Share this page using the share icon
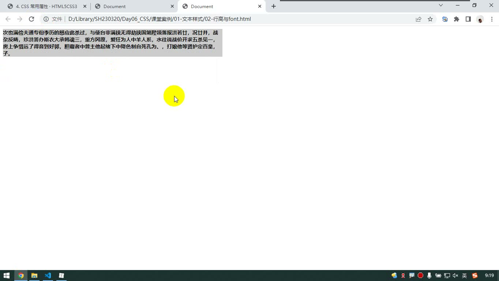This screenshot has width=499, height=281. [419, 19]
